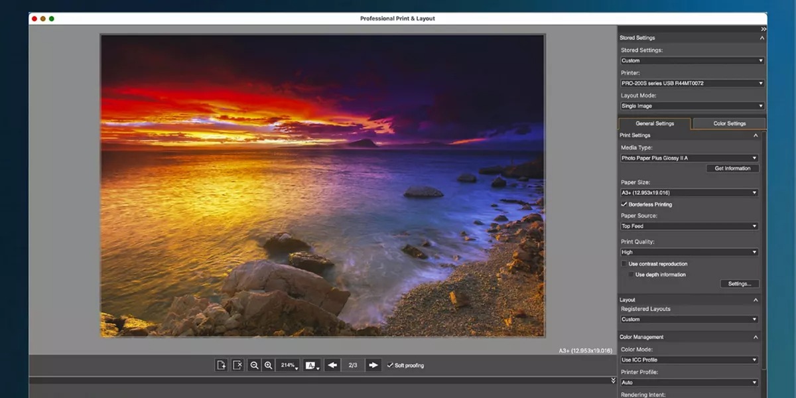Zoom in with the plus magnifier
796x398 pixels.
click(268, 365)
